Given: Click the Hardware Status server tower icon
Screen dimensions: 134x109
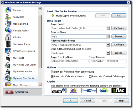Looking at the screenshot, I should [x=8, y=44].
